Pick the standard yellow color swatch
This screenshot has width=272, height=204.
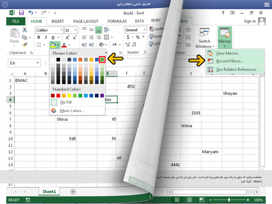69,96
